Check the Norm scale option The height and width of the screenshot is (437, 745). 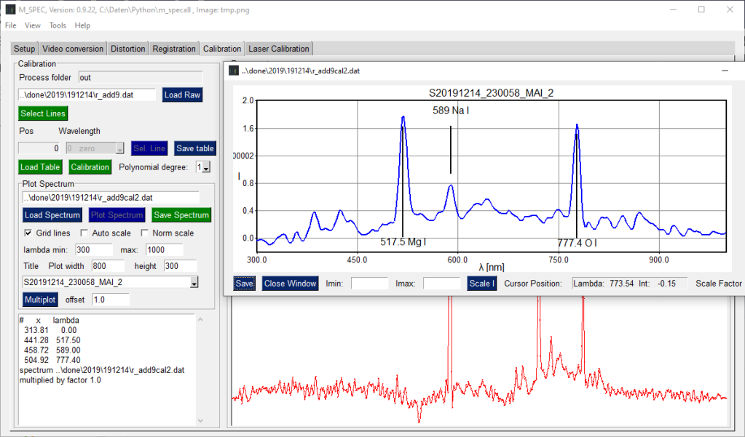(x=145, y=233)
